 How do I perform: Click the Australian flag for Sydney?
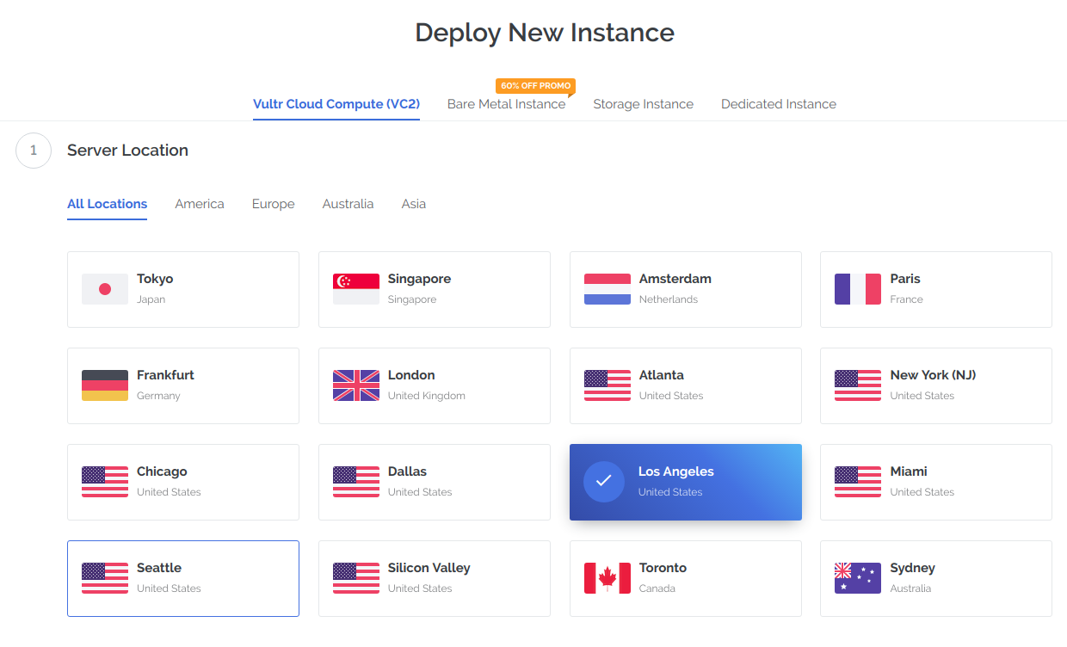[858, 578]
